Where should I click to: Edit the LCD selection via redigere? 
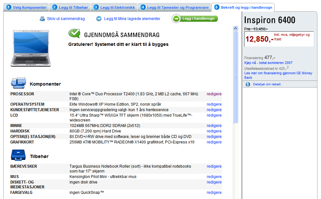(x=214, y=115)
